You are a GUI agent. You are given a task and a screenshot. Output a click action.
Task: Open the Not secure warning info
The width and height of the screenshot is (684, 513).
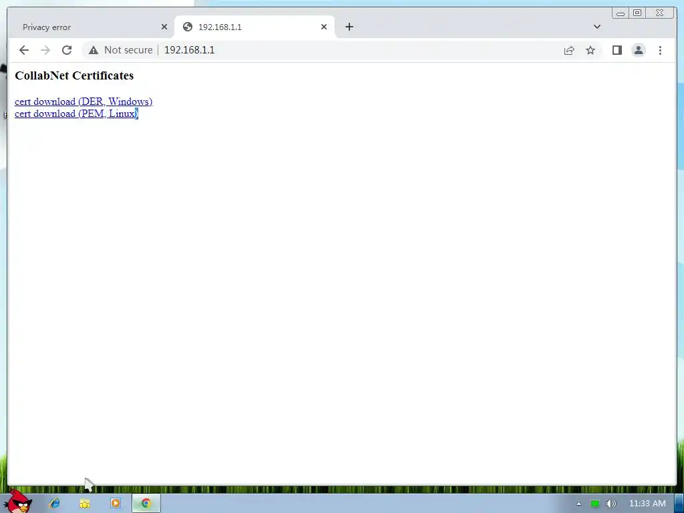coord(121,50)
